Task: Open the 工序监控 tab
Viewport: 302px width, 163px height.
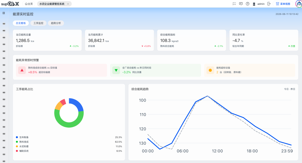Action: click(x=38, y=23)
